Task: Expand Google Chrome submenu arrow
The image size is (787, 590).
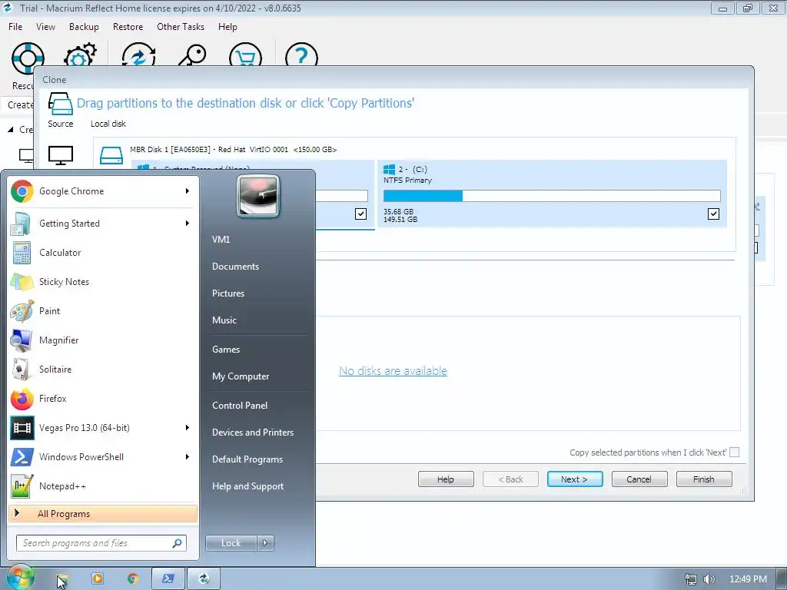Action: click(x=188, y=191)
